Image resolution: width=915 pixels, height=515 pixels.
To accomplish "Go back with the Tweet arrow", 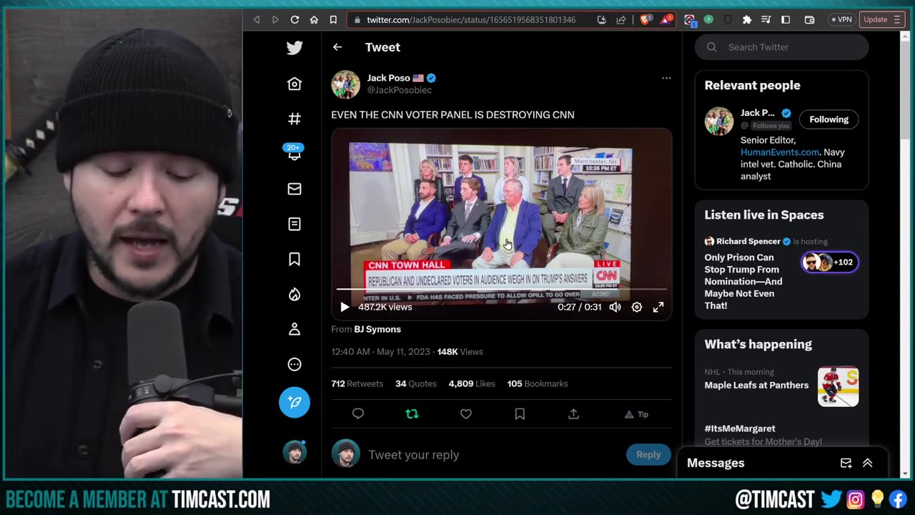I will 337,47.
